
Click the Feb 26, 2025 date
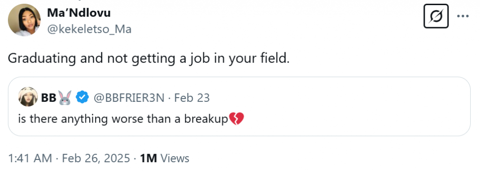click(96, 158)
